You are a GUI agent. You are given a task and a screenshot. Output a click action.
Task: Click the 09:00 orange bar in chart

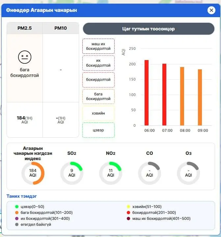[x=200, y=97]
